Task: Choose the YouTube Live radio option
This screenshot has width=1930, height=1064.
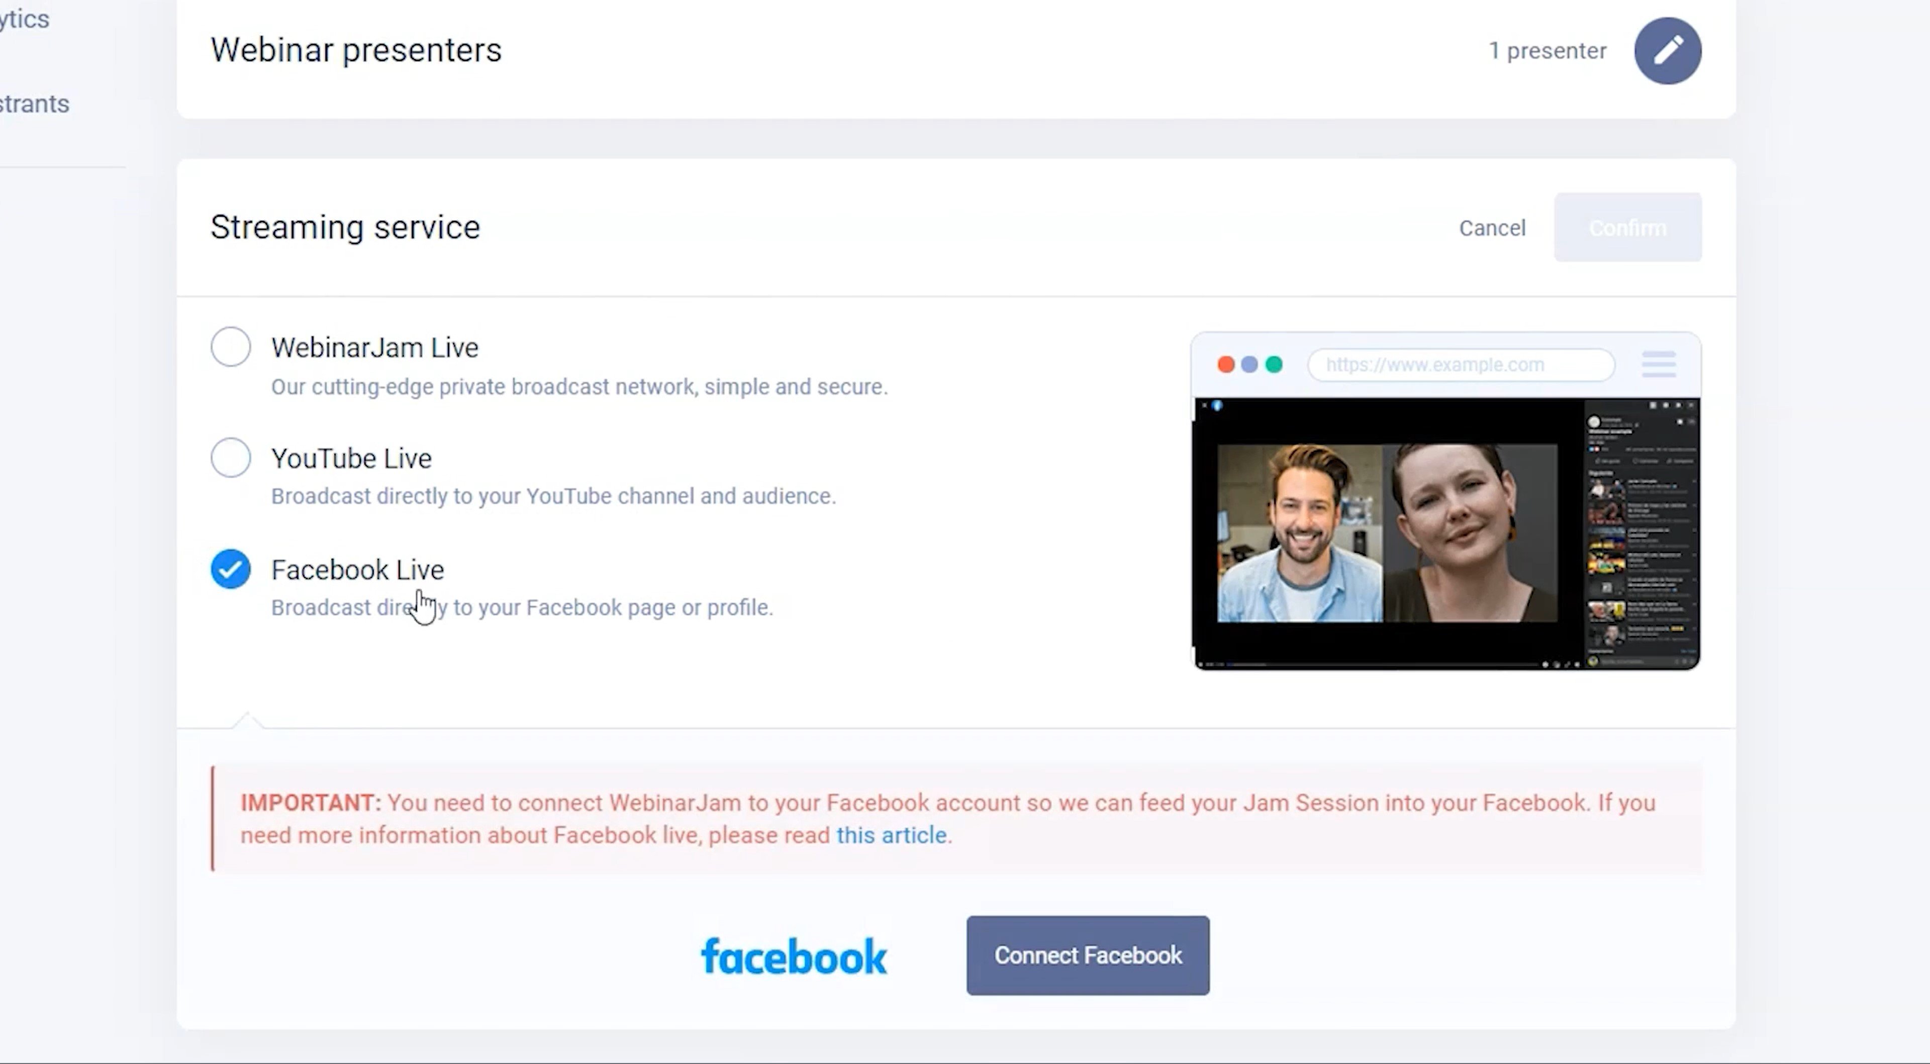Action: point(231,458)
